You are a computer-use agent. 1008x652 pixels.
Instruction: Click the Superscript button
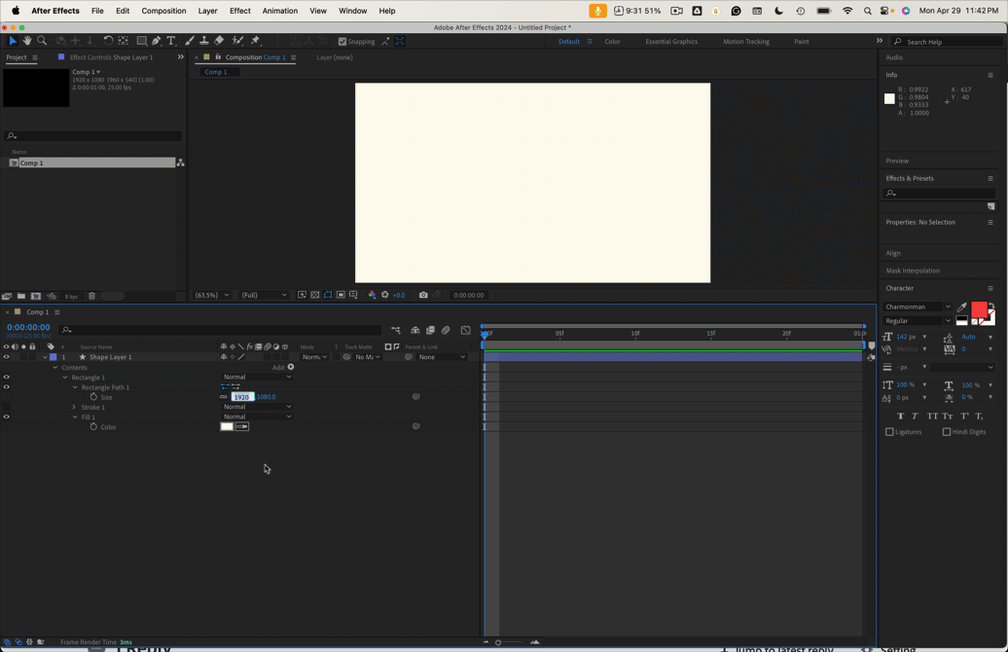pyautogui.click(x=964, y=417)
